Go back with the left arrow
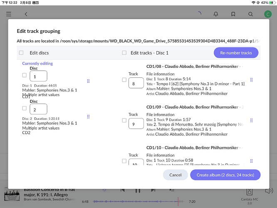 click(x=26, y=14)
